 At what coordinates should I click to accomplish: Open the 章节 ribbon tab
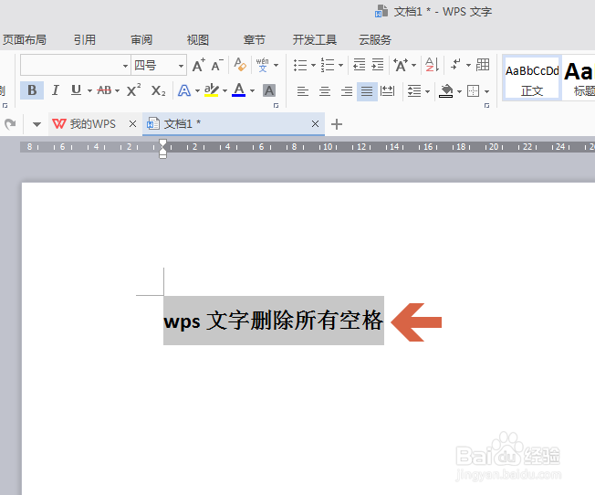(255, 39)
